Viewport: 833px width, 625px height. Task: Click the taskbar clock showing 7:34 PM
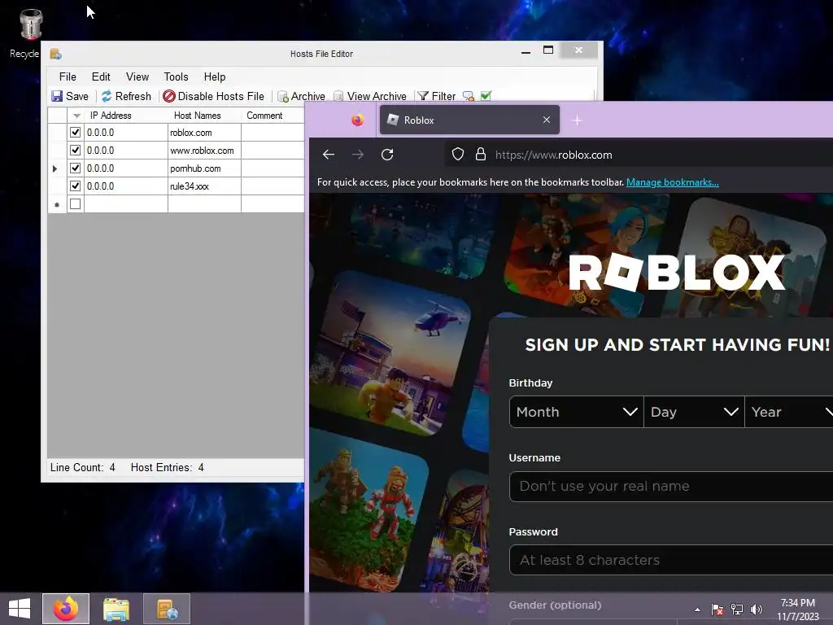tap(798, 609)
